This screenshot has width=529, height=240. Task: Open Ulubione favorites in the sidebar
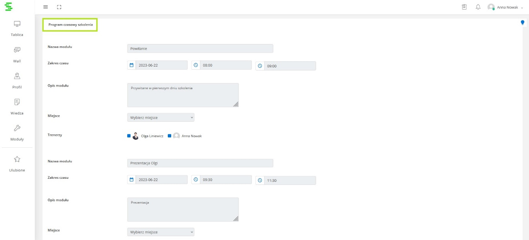17,163
